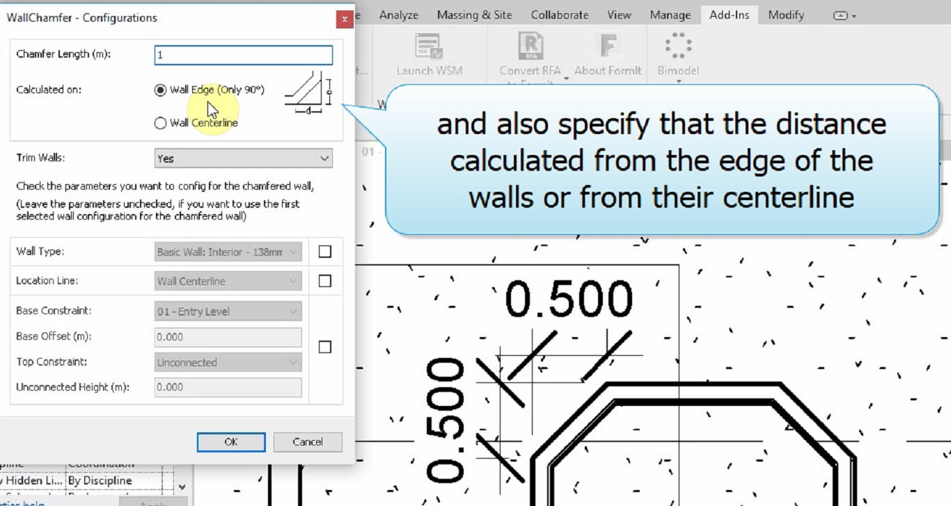Image resolution: width=951 pixels, height=506 pixels.
Task: Focus the Chamfer Length input field
Action: point(244,55)
